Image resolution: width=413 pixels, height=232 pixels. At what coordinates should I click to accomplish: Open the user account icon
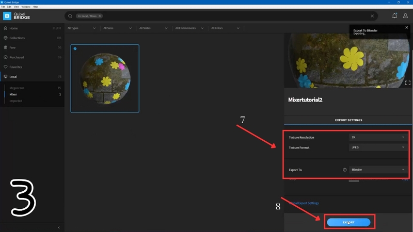point(405,16)
